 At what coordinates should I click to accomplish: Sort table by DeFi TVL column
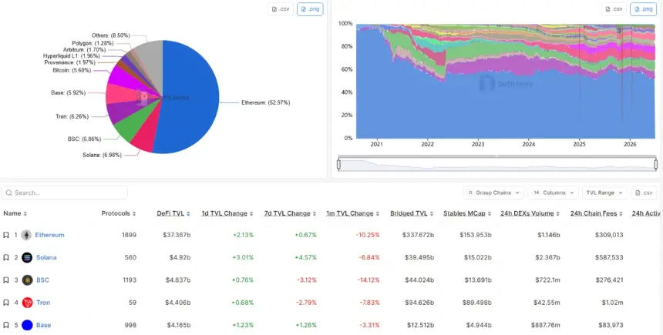173,214
